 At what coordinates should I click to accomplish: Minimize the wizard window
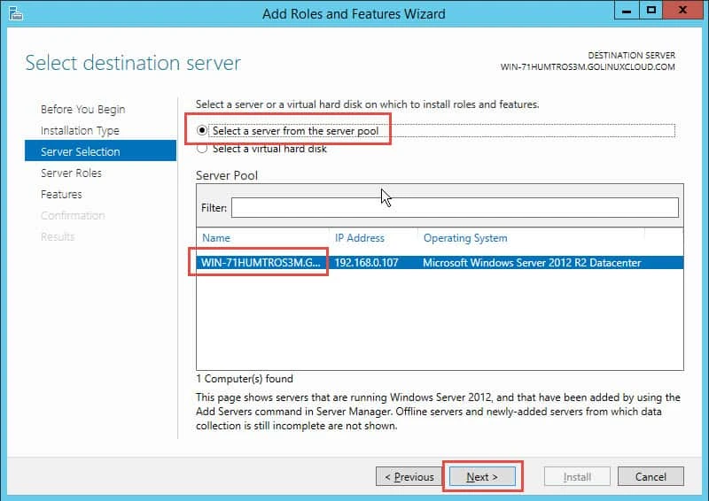coord(627,10)
